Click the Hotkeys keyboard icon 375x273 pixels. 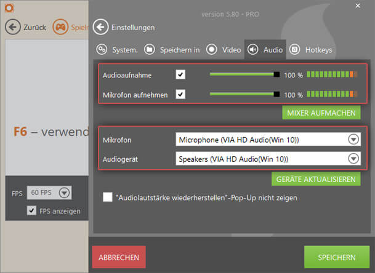(295, 49)
